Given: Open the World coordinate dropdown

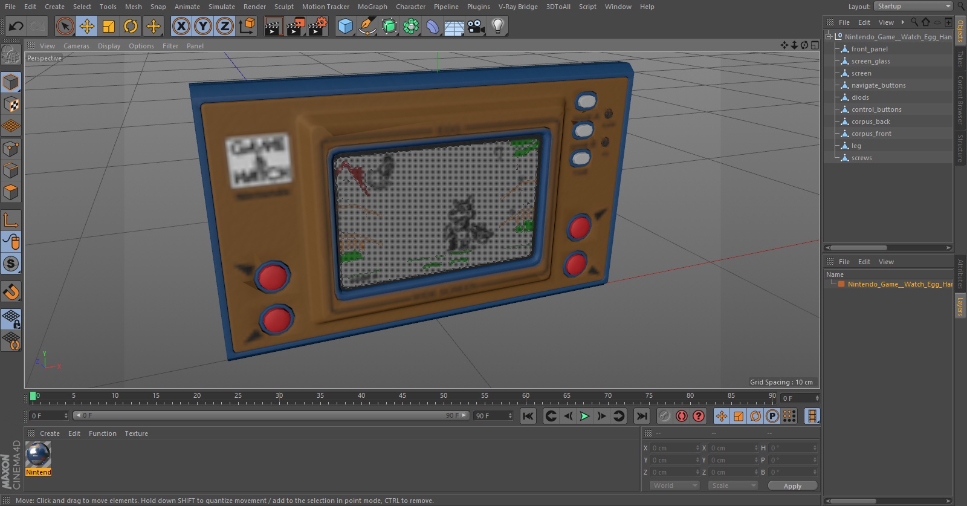Looking at the screenshot, I should (x=674, y=485).
